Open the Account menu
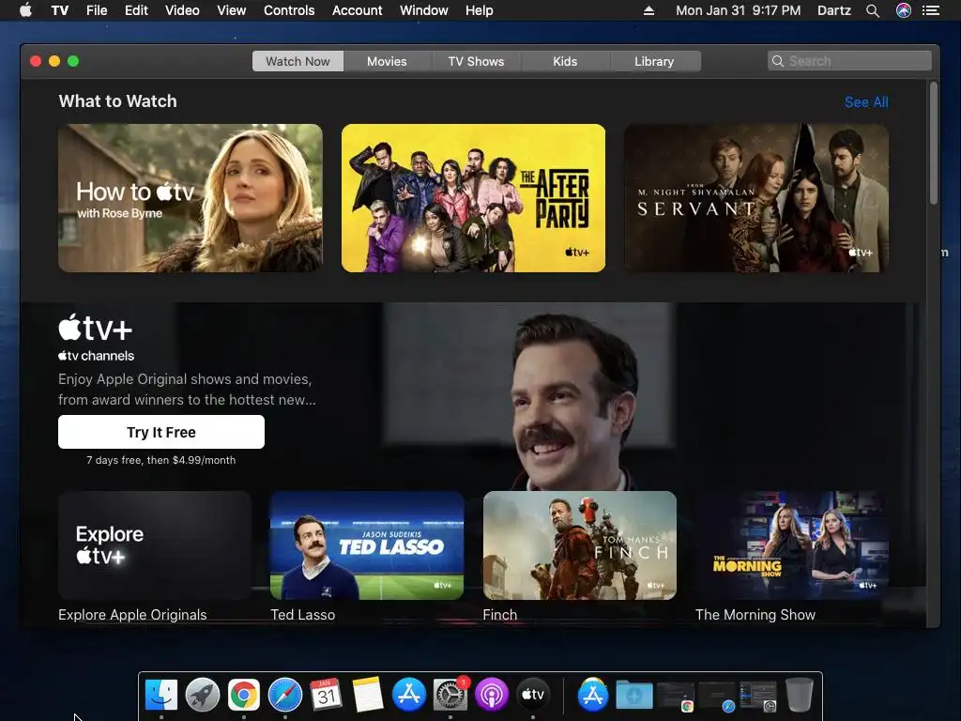The width and height of the screenshot is (961, 721). click(x=357, y=10)
